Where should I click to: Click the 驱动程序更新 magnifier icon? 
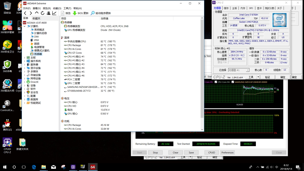pyautogui.click(x=93, y=13)
